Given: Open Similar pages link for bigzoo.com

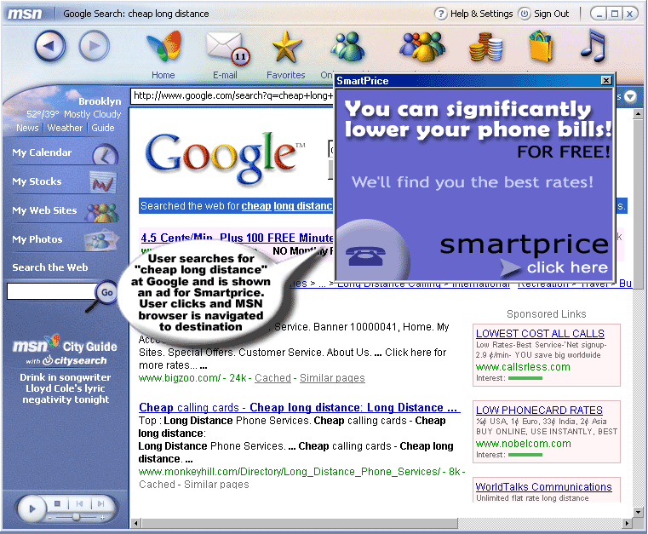Looking at the screenshot, I should click(x=332, y=378).
